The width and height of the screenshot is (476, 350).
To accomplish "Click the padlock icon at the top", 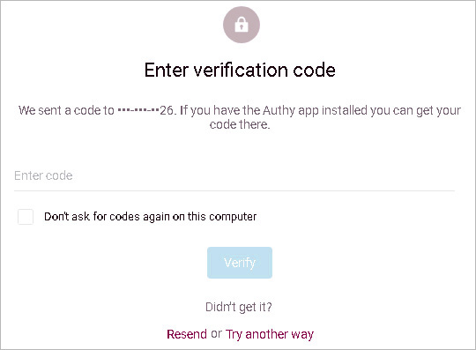I will (242, 25).
